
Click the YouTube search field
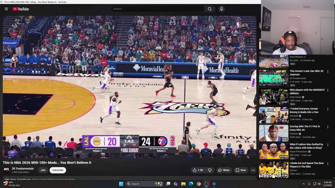[x=158, y=9]
